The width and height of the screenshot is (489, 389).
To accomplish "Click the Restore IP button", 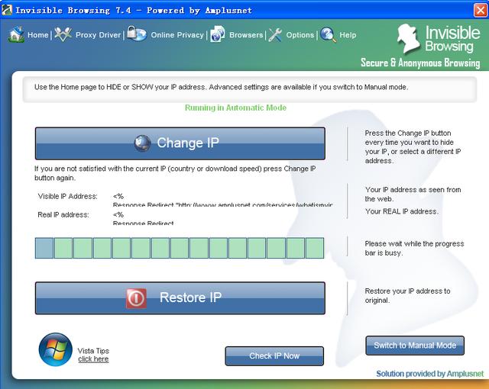I will [180, 298].
